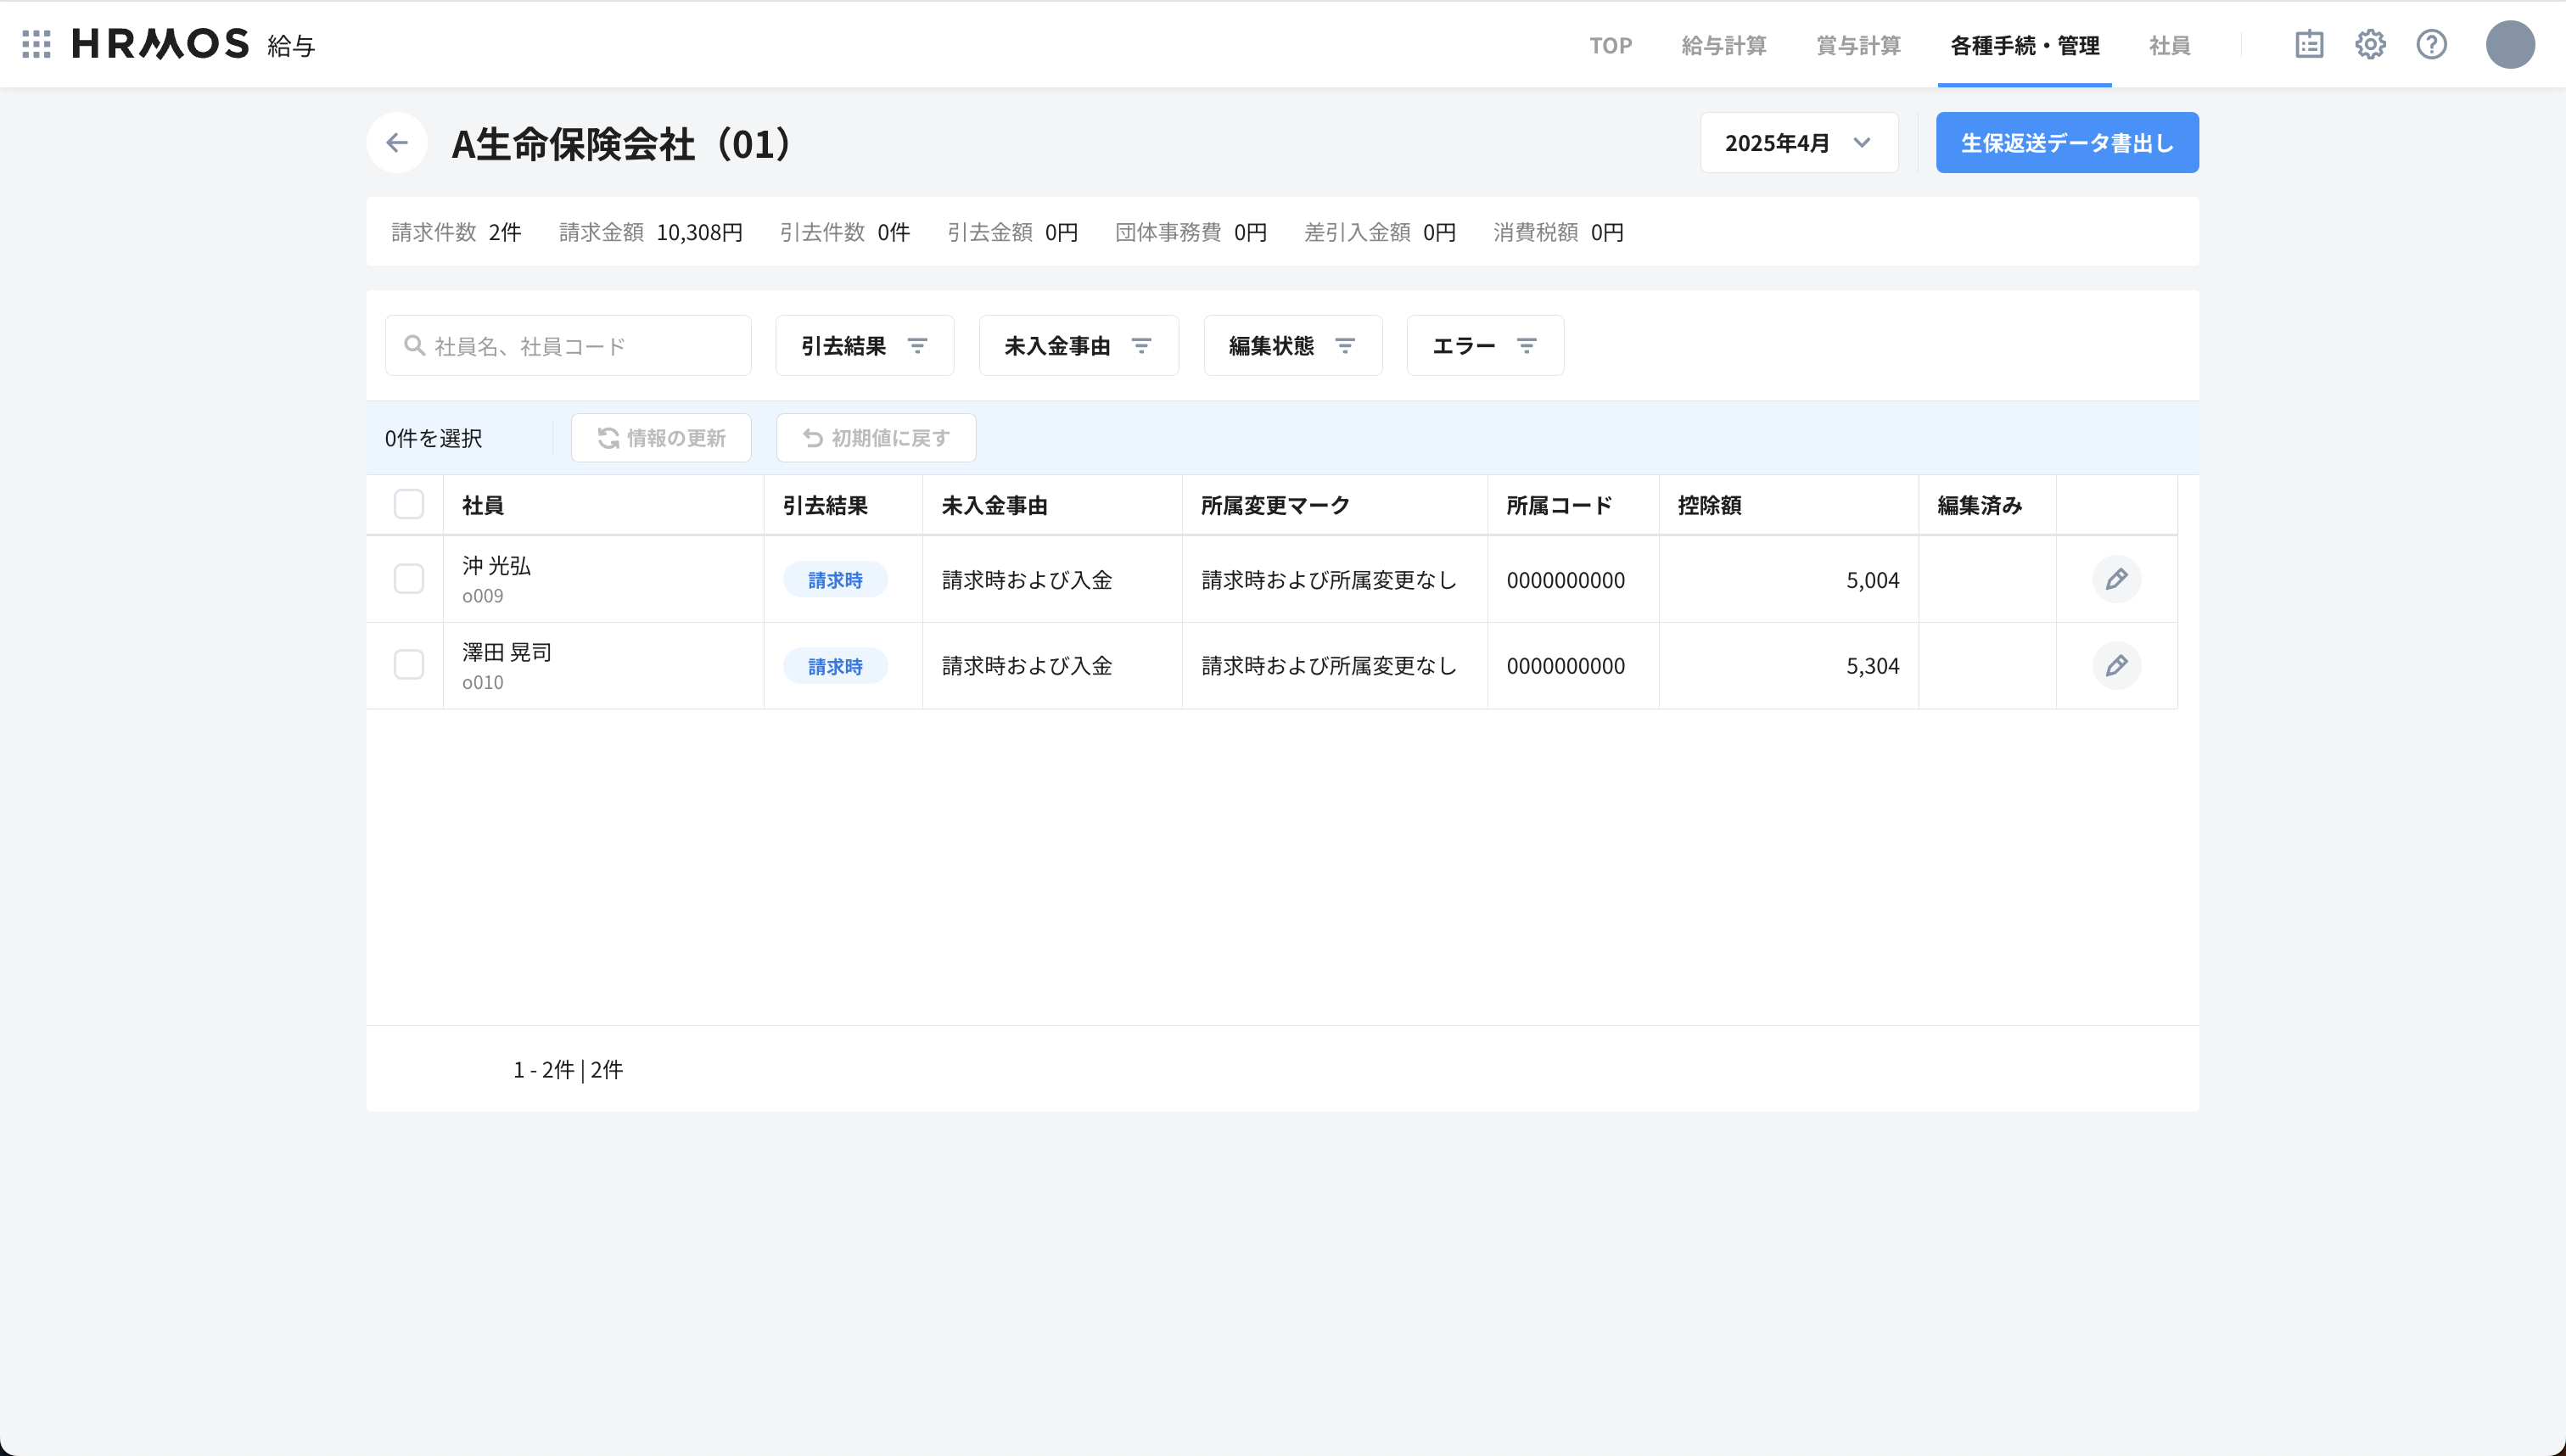Click the refresh icon on 情報の更新
The image size is (2566, 1456).
(611, 437)
